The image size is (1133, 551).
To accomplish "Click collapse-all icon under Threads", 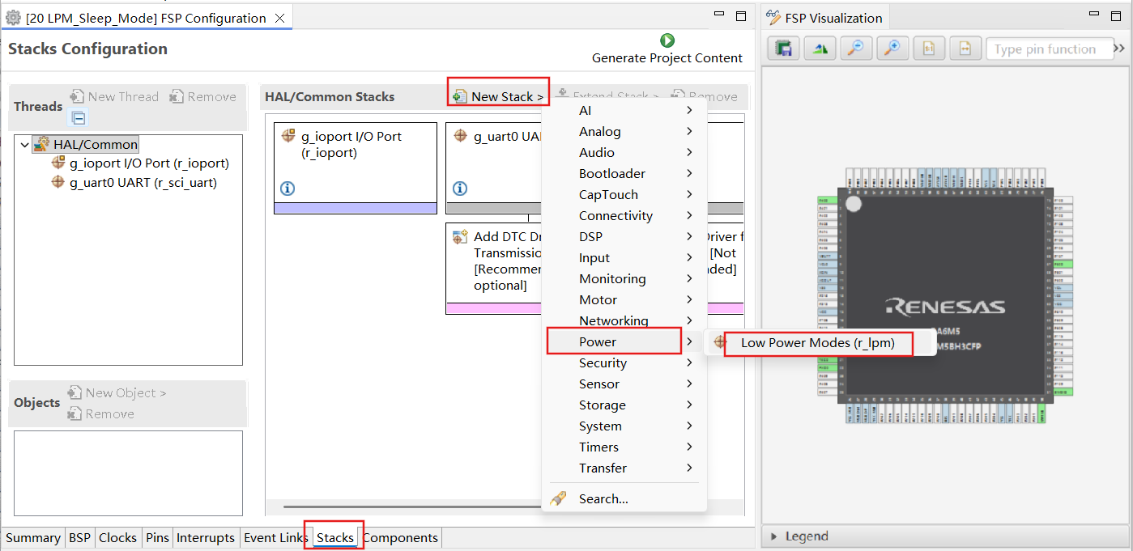I will (78, 118).
